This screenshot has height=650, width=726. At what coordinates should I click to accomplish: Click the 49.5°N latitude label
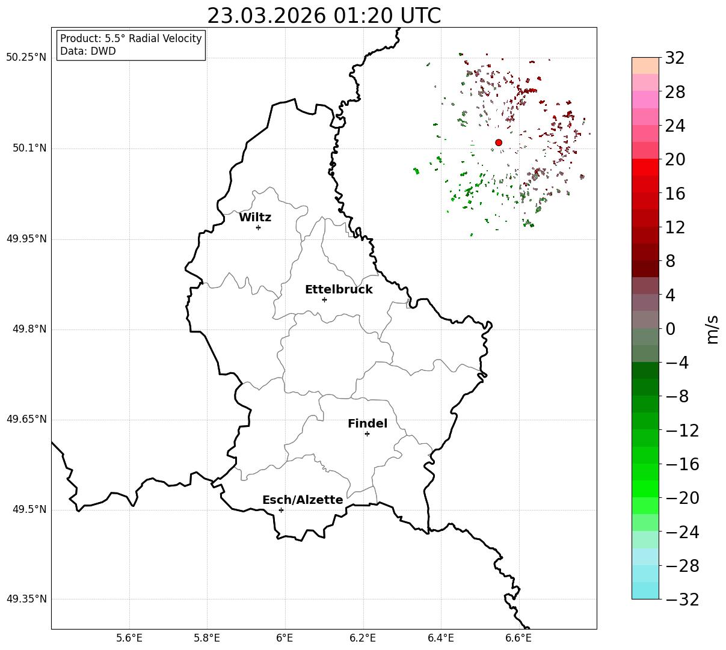pyautogui.click(x=29, y=510)
